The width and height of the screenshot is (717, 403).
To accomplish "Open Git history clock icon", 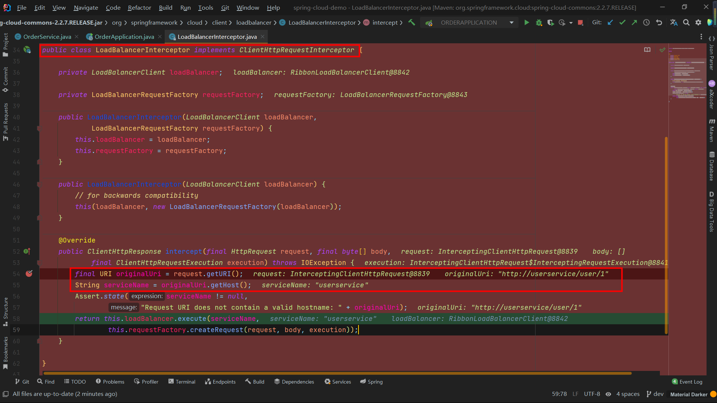I will (x=646, y=22).
